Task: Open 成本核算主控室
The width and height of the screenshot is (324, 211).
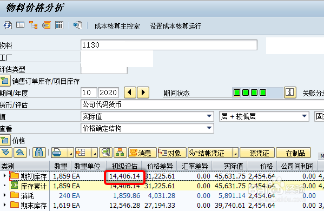Action: [x=117, y=27]
